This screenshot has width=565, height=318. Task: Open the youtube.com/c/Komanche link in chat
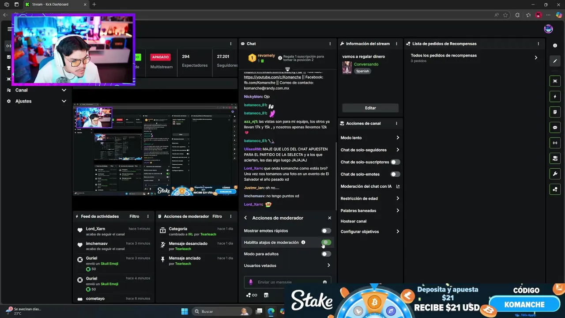[x=272, y=77]
